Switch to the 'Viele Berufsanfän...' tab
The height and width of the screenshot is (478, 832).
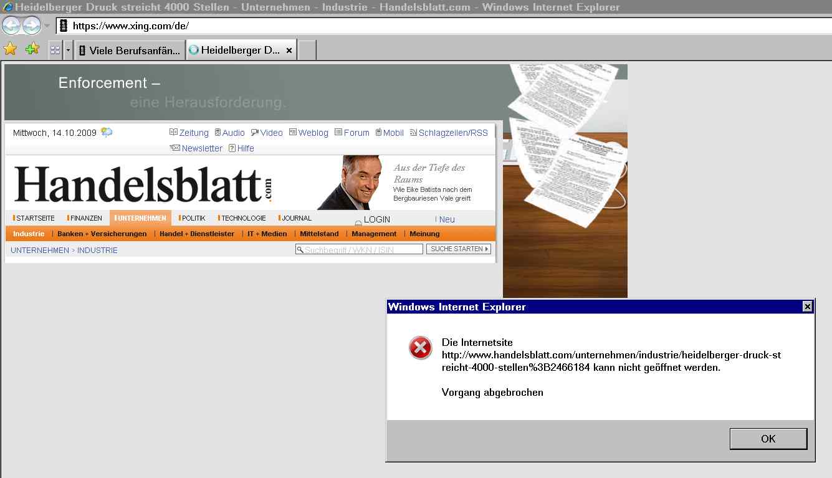pos(130,50)
